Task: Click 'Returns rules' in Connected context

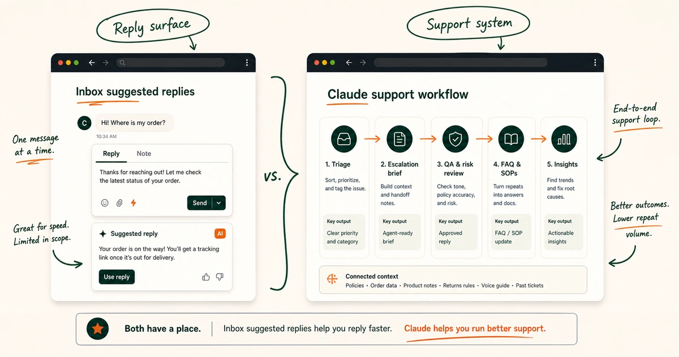Action: pos(459,286)
